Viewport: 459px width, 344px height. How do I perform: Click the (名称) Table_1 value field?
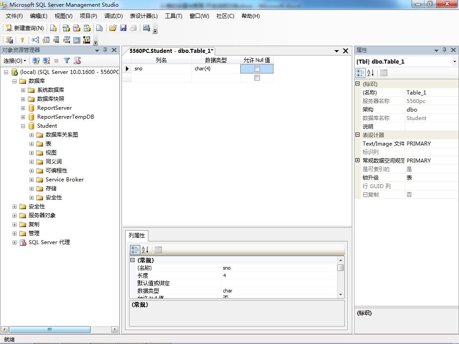[432, 93]
